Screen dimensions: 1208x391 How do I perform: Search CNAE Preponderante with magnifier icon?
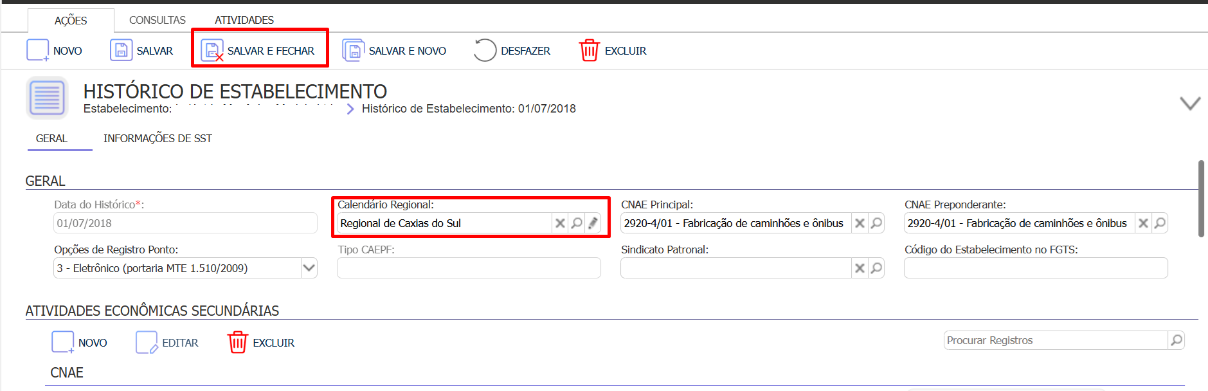(x=1160, y=223)
